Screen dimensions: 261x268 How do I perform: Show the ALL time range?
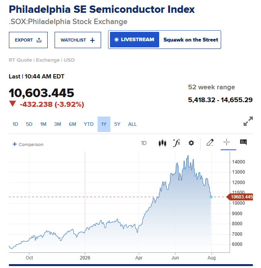(x=132, y=124)
